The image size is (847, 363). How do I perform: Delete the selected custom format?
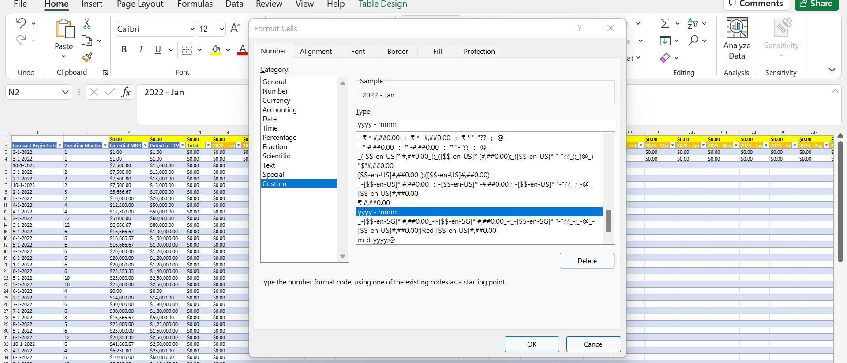587,261
